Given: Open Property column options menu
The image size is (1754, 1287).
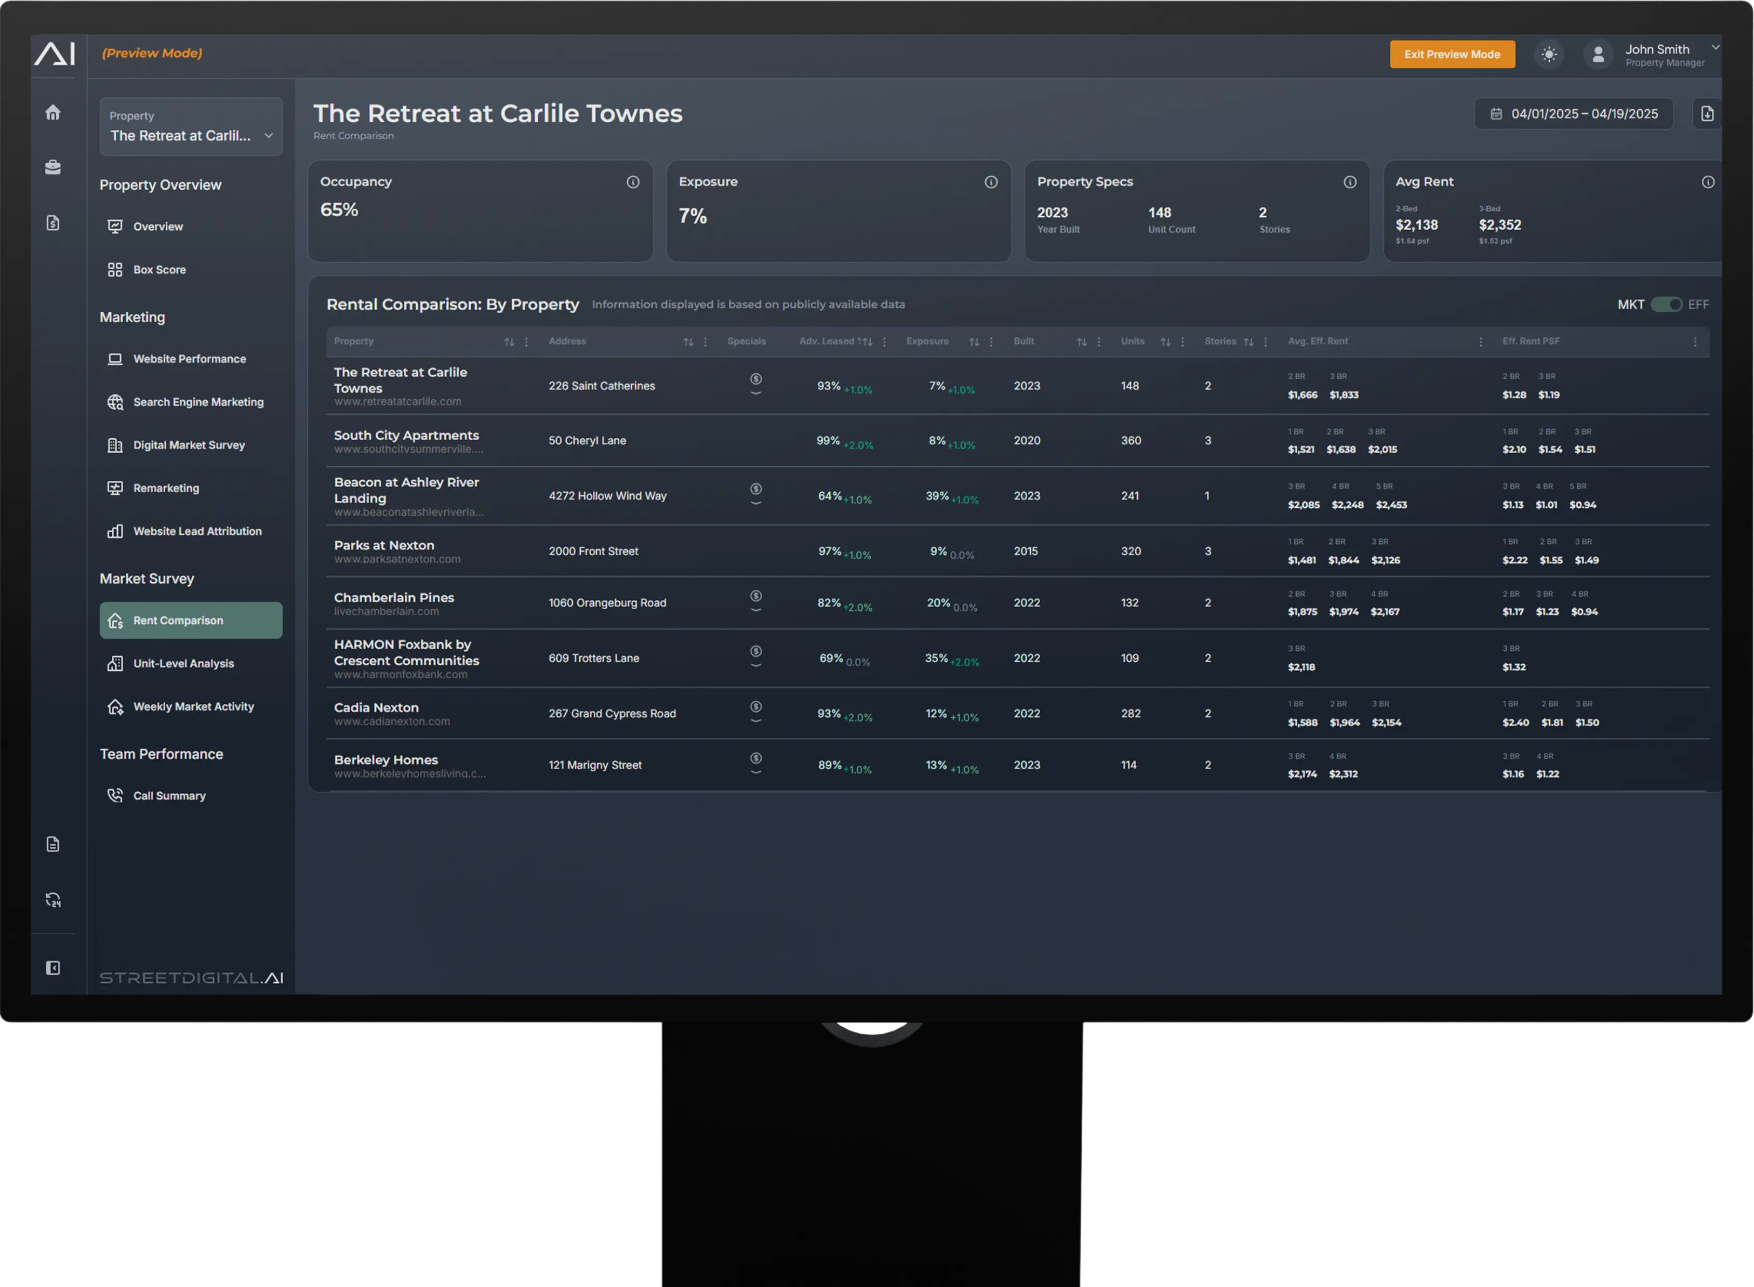Looking at the screenshot, I should [x=527, y=342].
